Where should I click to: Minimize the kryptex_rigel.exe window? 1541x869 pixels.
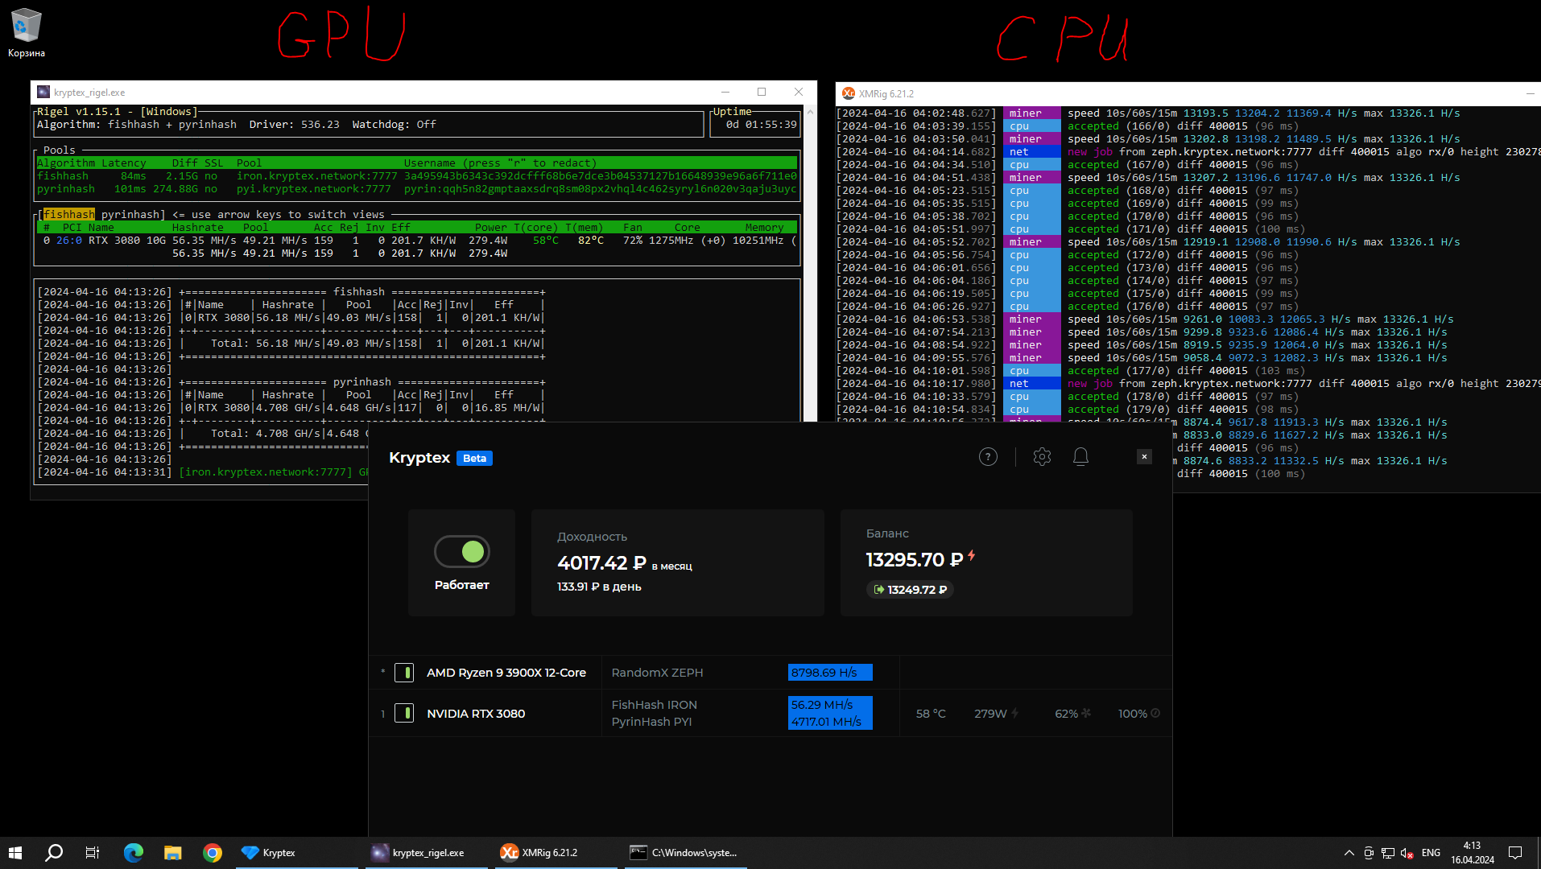[725, 93]
